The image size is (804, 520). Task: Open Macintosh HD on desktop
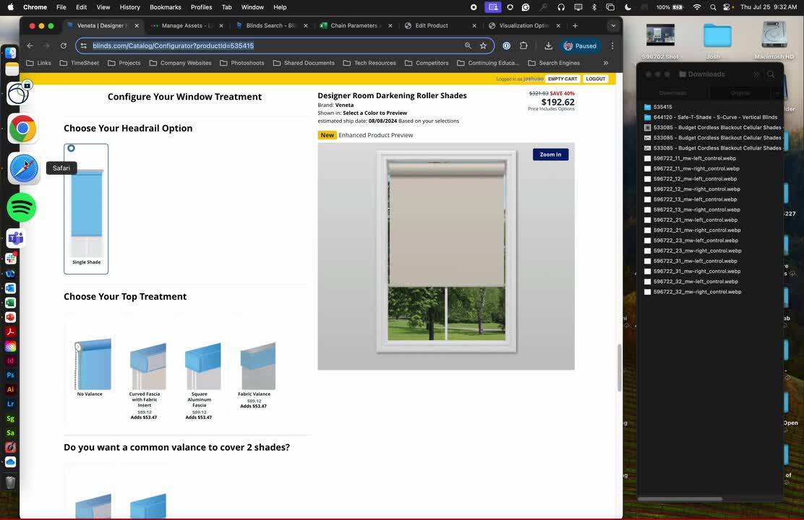point(774,41)
